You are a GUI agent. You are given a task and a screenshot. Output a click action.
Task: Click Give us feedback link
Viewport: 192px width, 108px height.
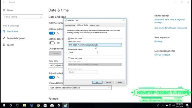[x=162, y=55]
